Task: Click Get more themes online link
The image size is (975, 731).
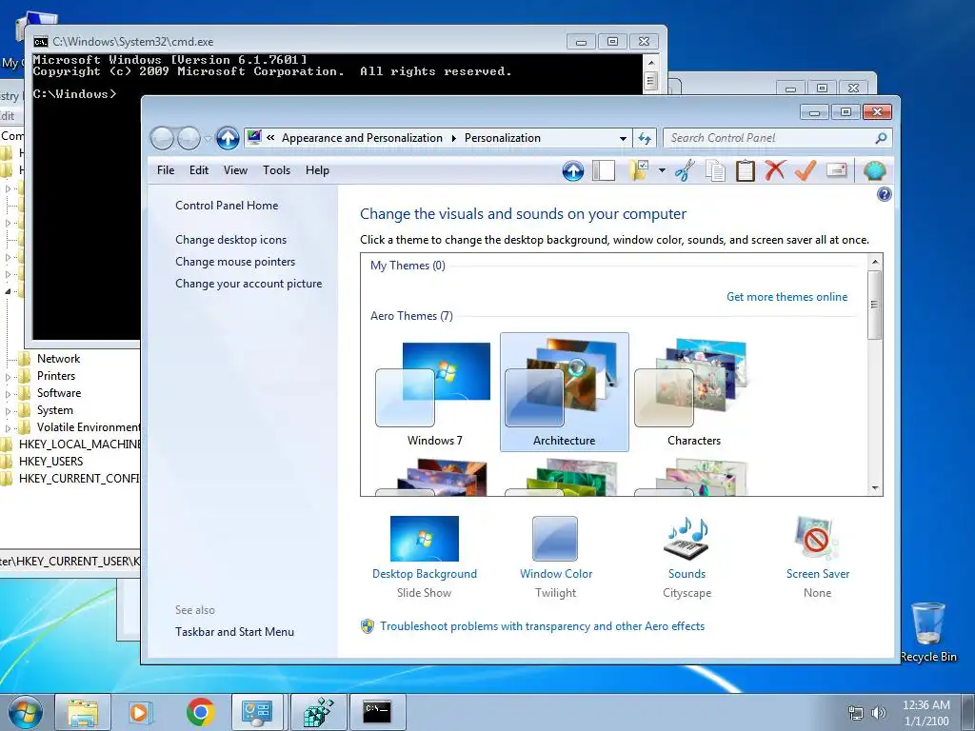Action: point(786,297)
